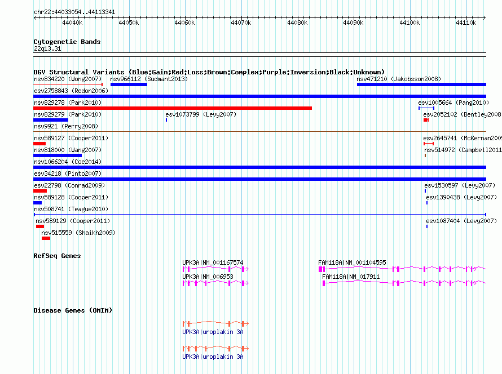This screenshot has width=502, height=374.
Task: Select esv34218 (Pinto2007) label
Action: click(x=68, y=173)
